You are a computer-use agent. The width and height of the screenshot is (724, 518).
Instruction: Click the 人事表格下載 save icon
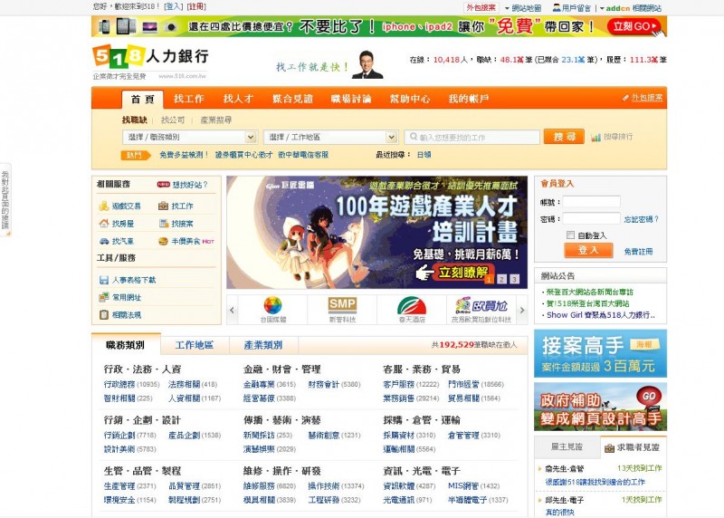point(105,280)
